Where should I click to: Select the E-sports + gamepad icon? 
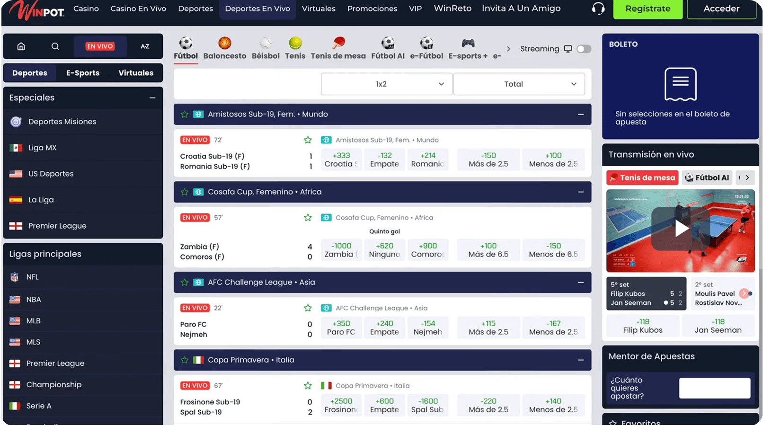click(468, 43)
